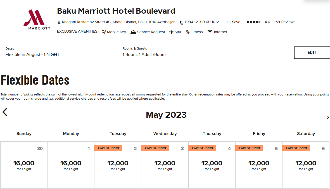The height and width of the screenshot is (189, 330).
Task: Click the location pin next to the address
Action: coord(59,22)
